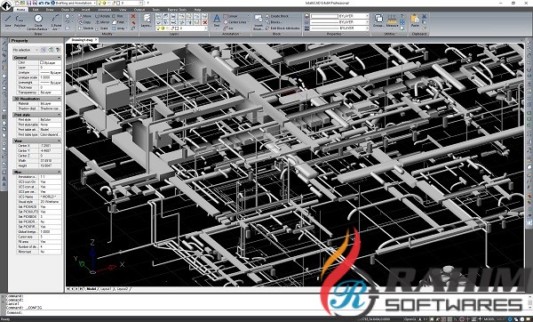Switch to the Layout1 tab

tap(106, 288)
